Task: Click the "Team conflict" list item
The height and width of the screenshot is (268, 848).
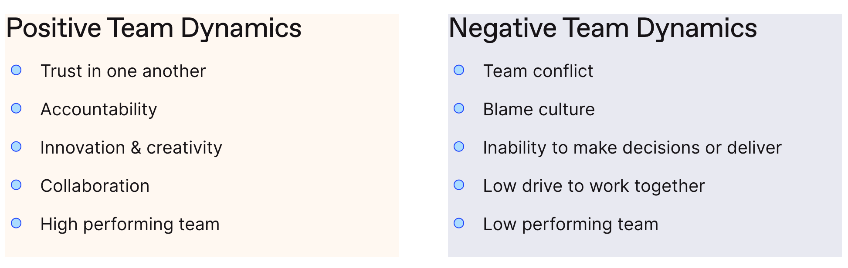Action: [x=538, y=71]
